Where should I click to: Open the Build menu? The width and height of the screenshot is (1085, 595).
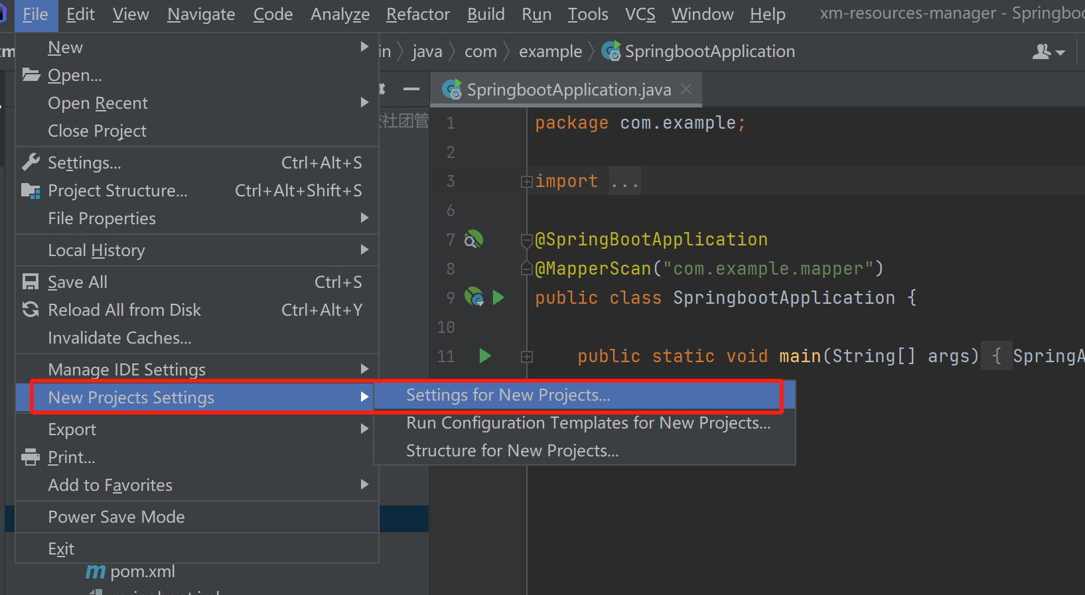click(x=486, y=15)
